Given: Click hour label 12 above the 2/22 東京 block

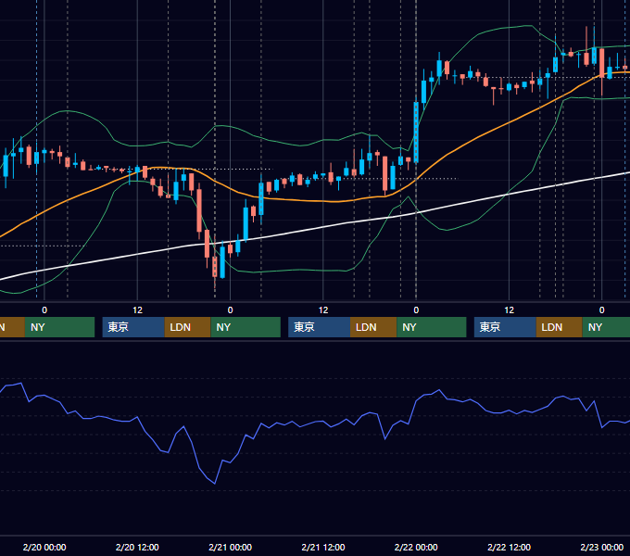Looking at the screenshot, I should (x=509, y=310).
